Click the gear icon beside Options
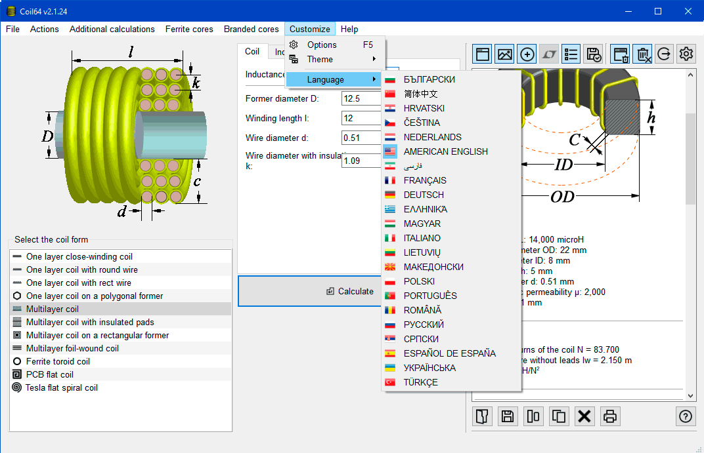This screenshot has width=704, height=453. (x=294, y=45)
